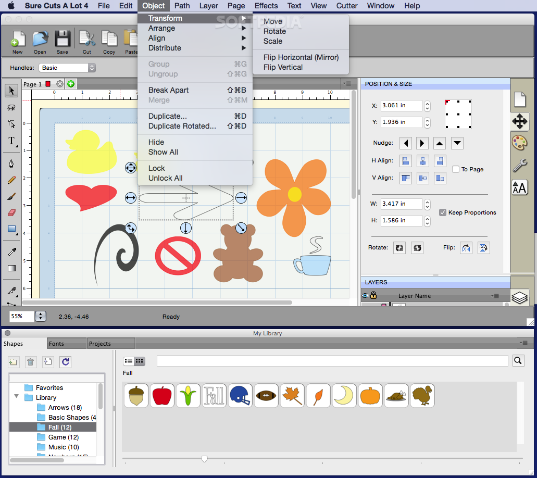Open the Fill & Stroke palette panel icon
The image size is (537, 478).
[x=519, y=143]
